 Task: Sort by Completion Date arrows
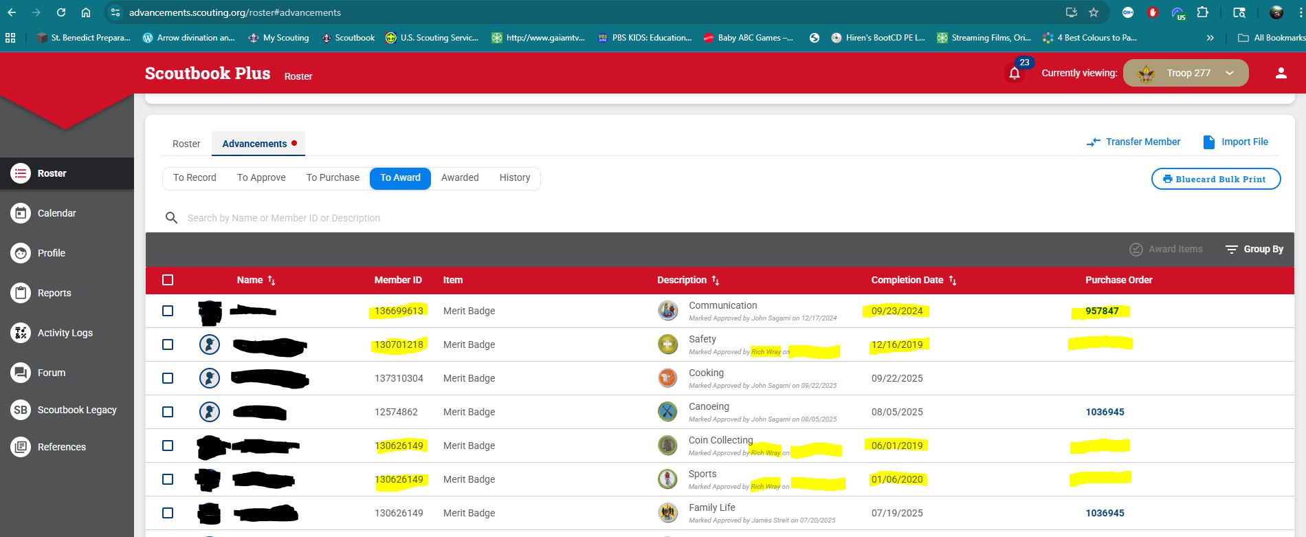coord(952,281)
